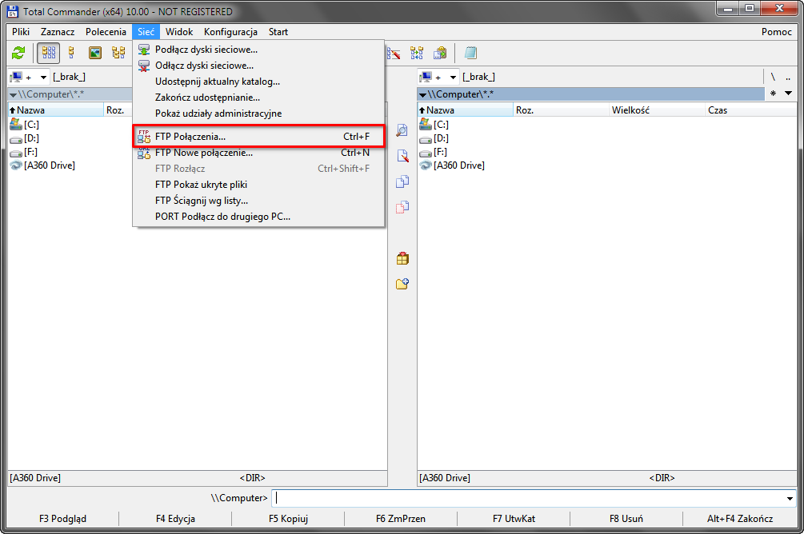Image resolution: width=804 pixels, height=534 pixels.
Task: Enable thumbnail picture view in toolbar
Action: coord(95,53)
